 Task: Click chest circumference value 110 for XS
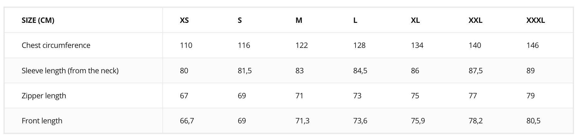186,45
